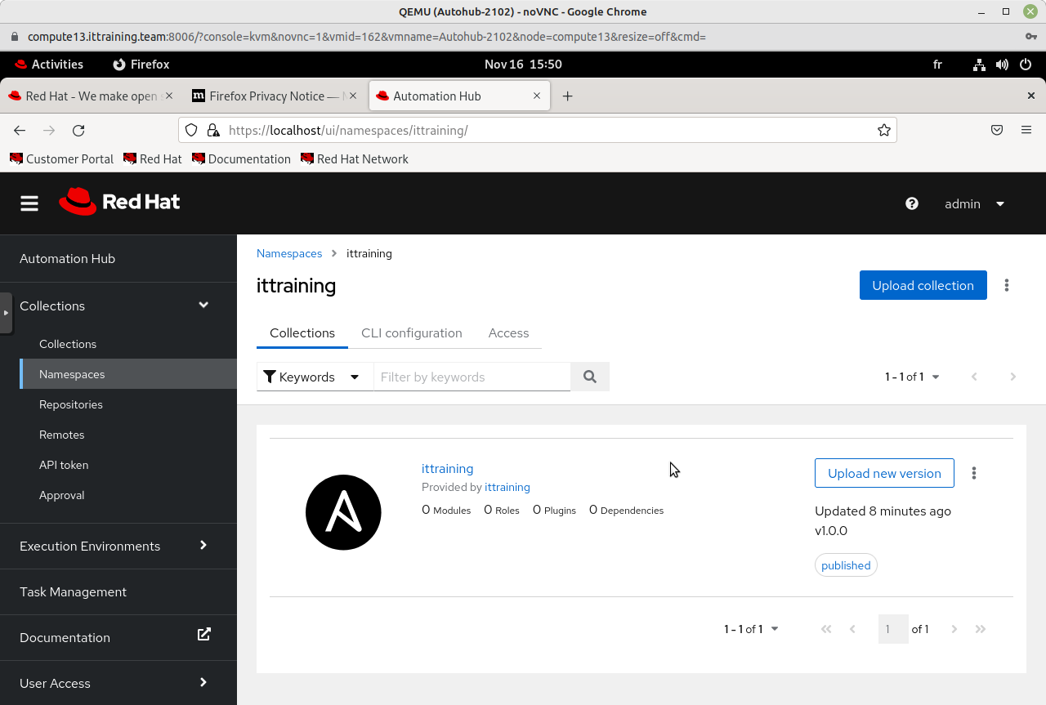This screenshot has height=705, width=1046.
Task: Open the fr keyboard layout indicator
Action: [x=937, y=65]
